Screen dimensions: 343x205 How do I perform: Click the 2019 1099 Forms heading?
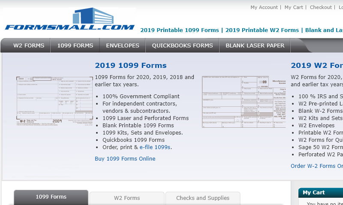[131, 65]
